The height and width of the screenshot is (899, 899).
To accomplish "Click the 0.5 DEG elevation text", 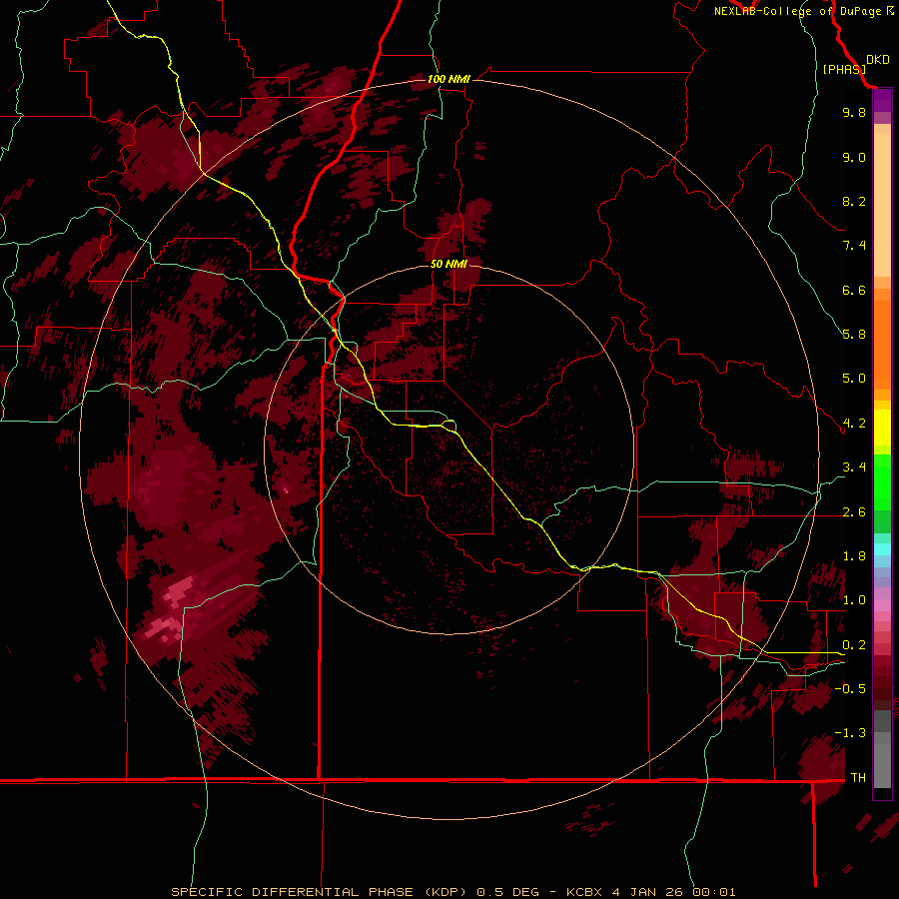I will click(507, 892).
